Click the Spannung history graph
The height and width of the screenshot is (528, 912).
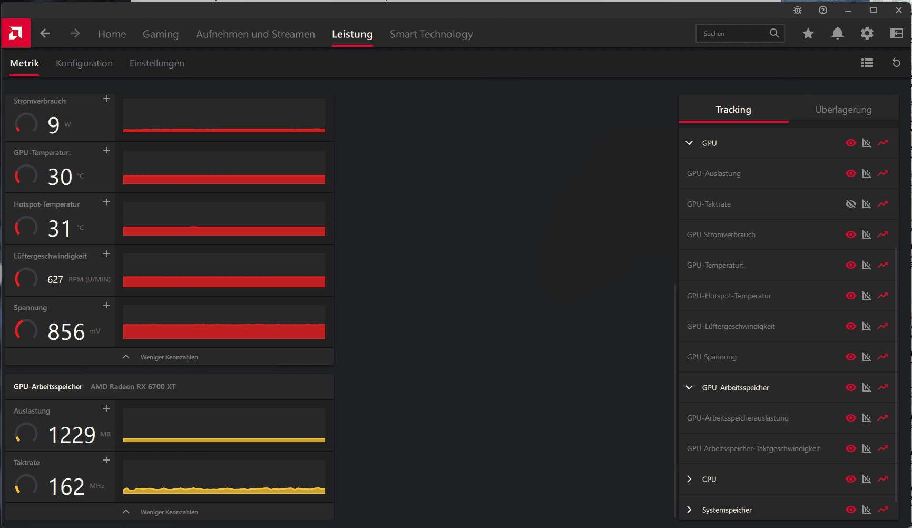click(x=224, y=322)
